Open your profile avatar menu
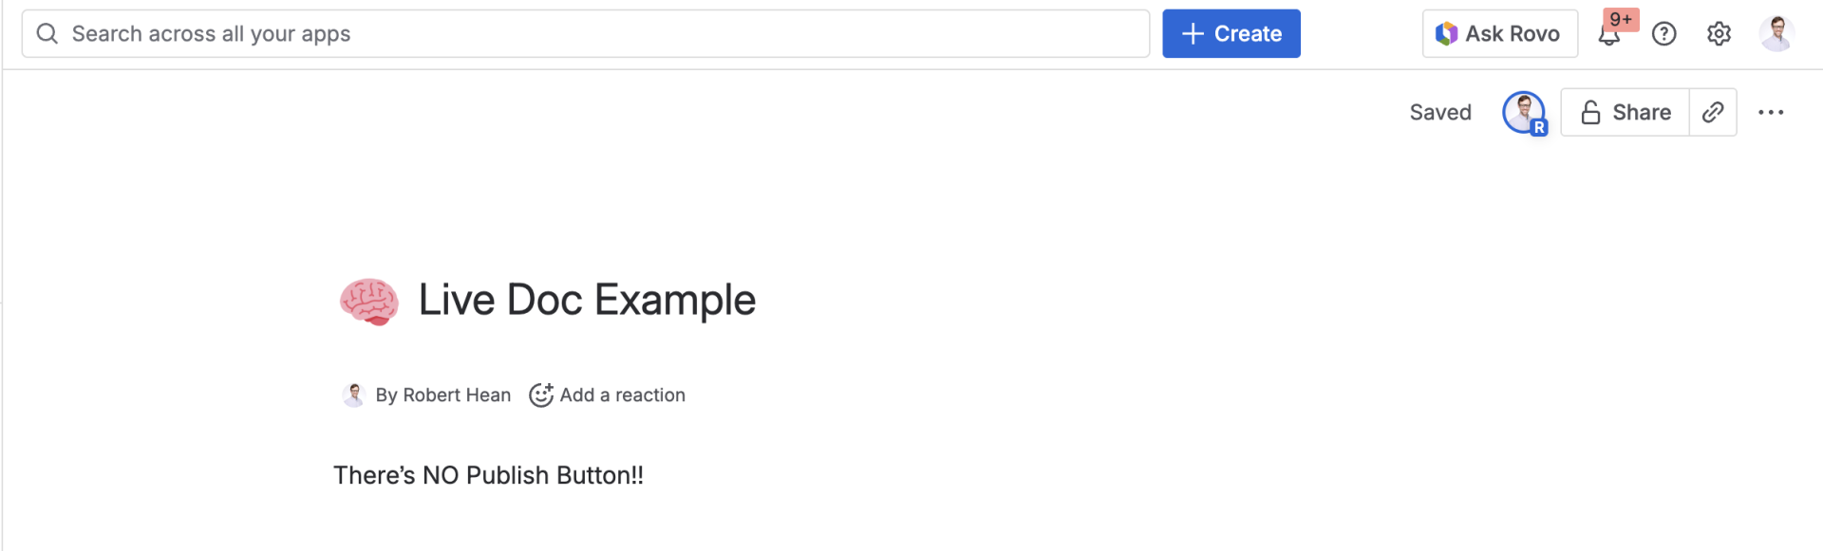This screenshot has width=1823, height=551. click(x=1776, y=34)
